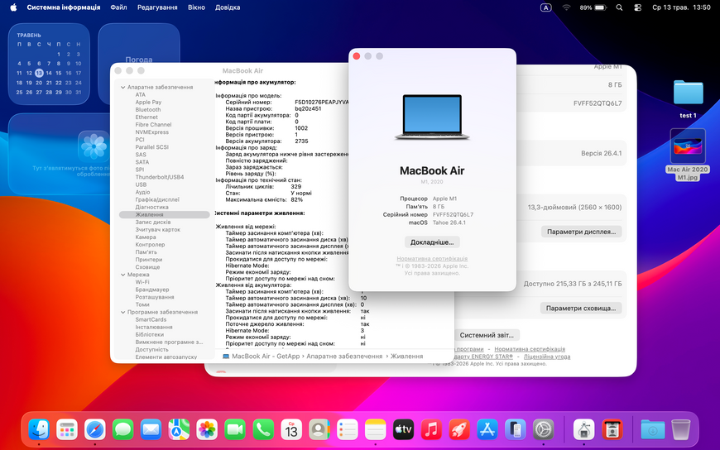This screenshot has width=720, height=450.
Task: Select Живлення in the sidebar
Action: click(165, 214)
